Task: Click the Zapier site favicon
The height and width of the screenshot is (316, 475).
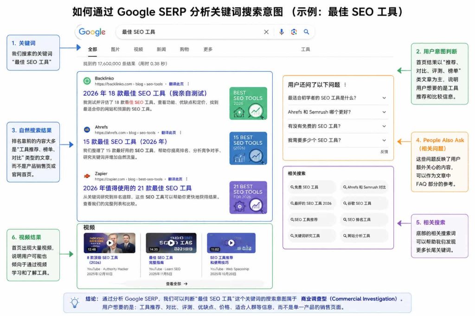Action: [x=87, y=176]
